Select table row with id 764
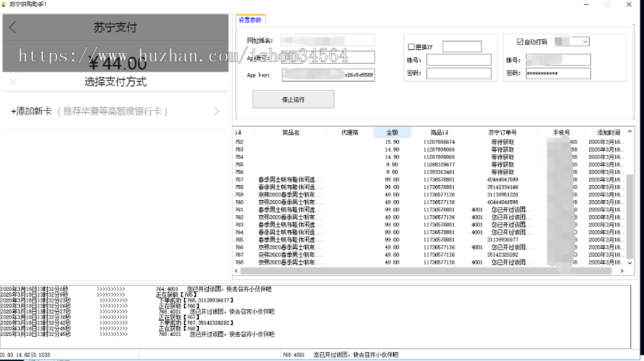This screenshot has height=361, width=644. point(429,232)
